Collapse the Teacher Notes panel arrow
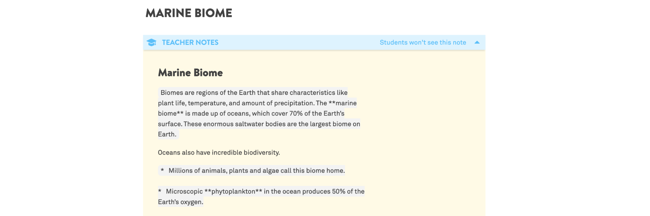The image size is (650, 216). click(x=477, y=43)
